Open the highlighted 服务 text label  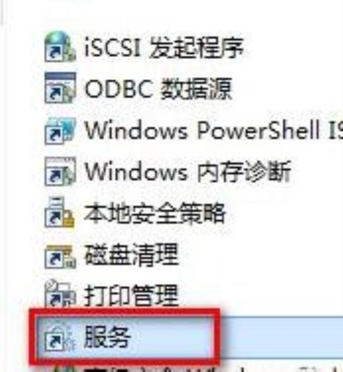[107, 337]
